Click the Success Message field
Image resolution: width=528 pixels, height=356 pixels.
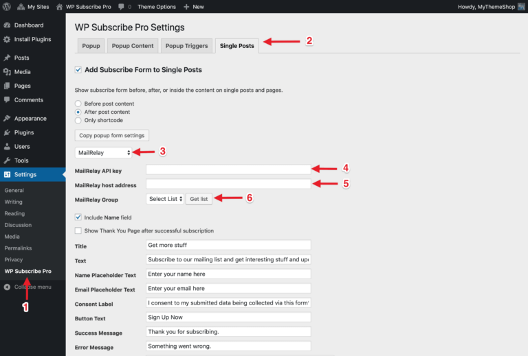[x=228, y=332]
